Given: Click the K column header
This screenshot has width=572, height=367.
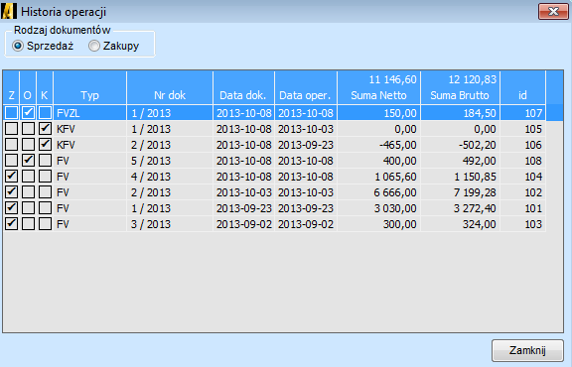Looking at the screenshot, I should point(45,88).
